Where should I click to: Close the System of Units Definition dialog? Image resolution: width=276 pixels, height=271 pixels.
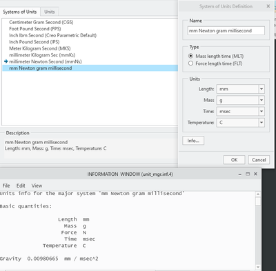click(x=268, y=6)
